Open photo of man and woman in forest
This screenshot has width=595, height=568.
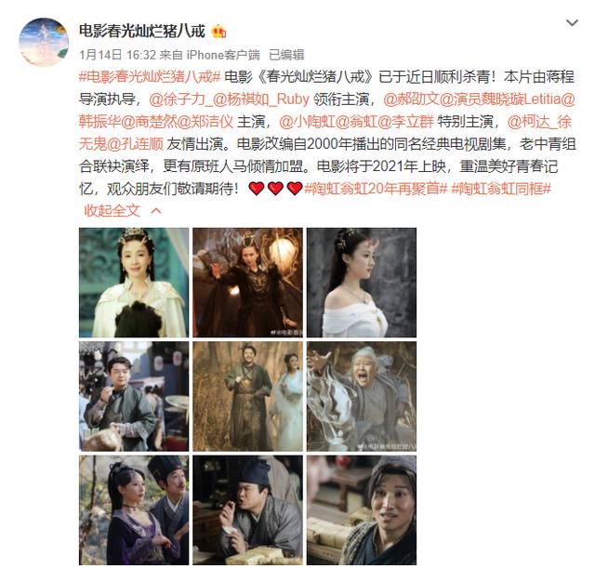(248, 397)
